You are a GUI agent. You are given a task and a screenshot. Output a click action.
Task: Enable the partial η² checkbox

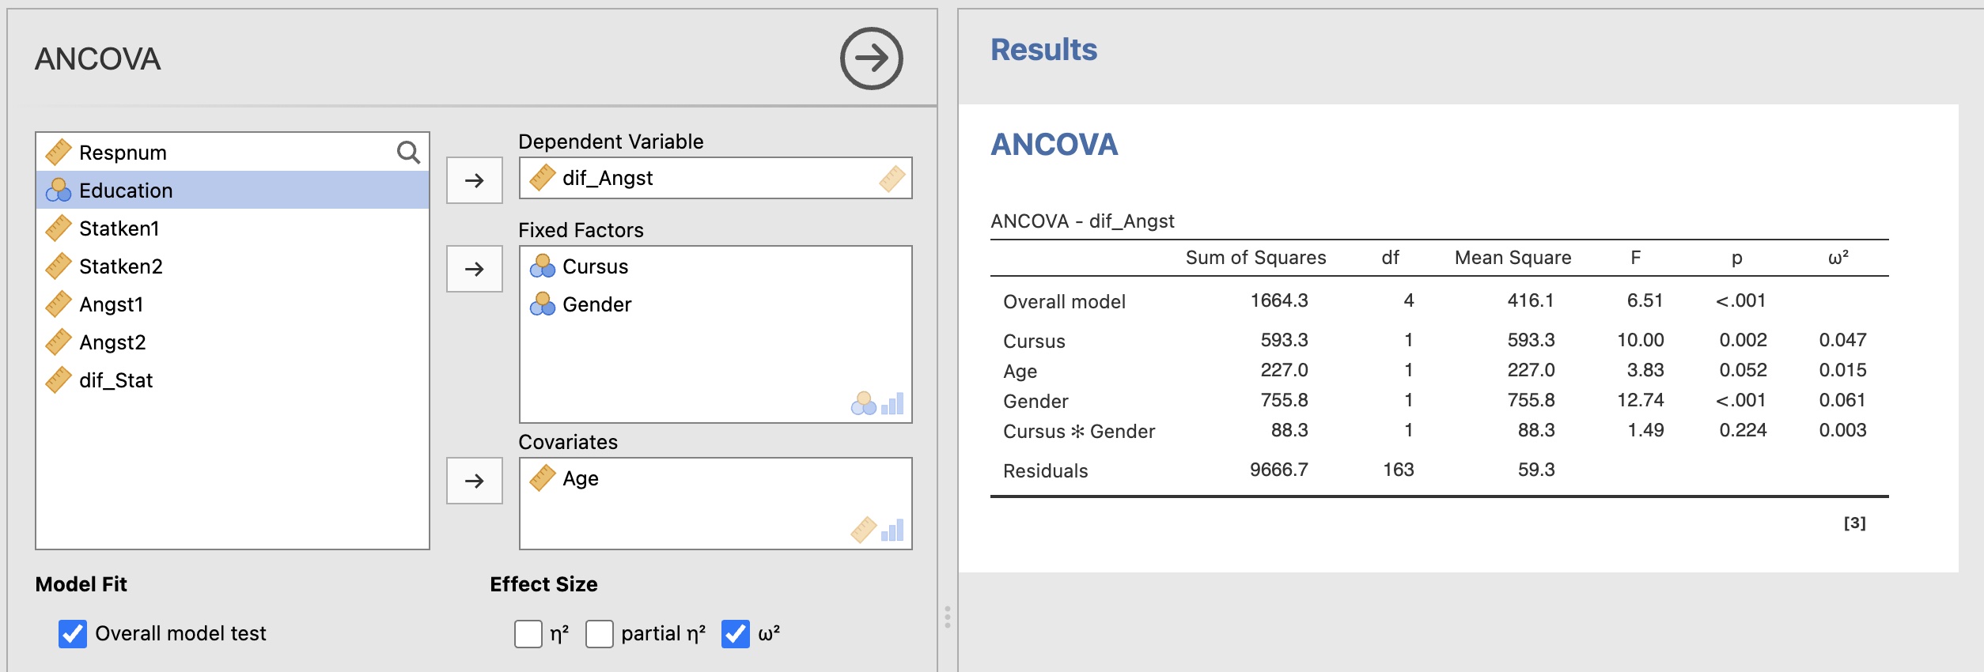click(600, 633)
